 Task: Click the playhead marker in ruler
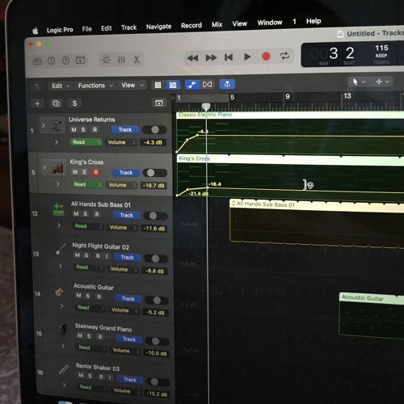click(206, 107)
